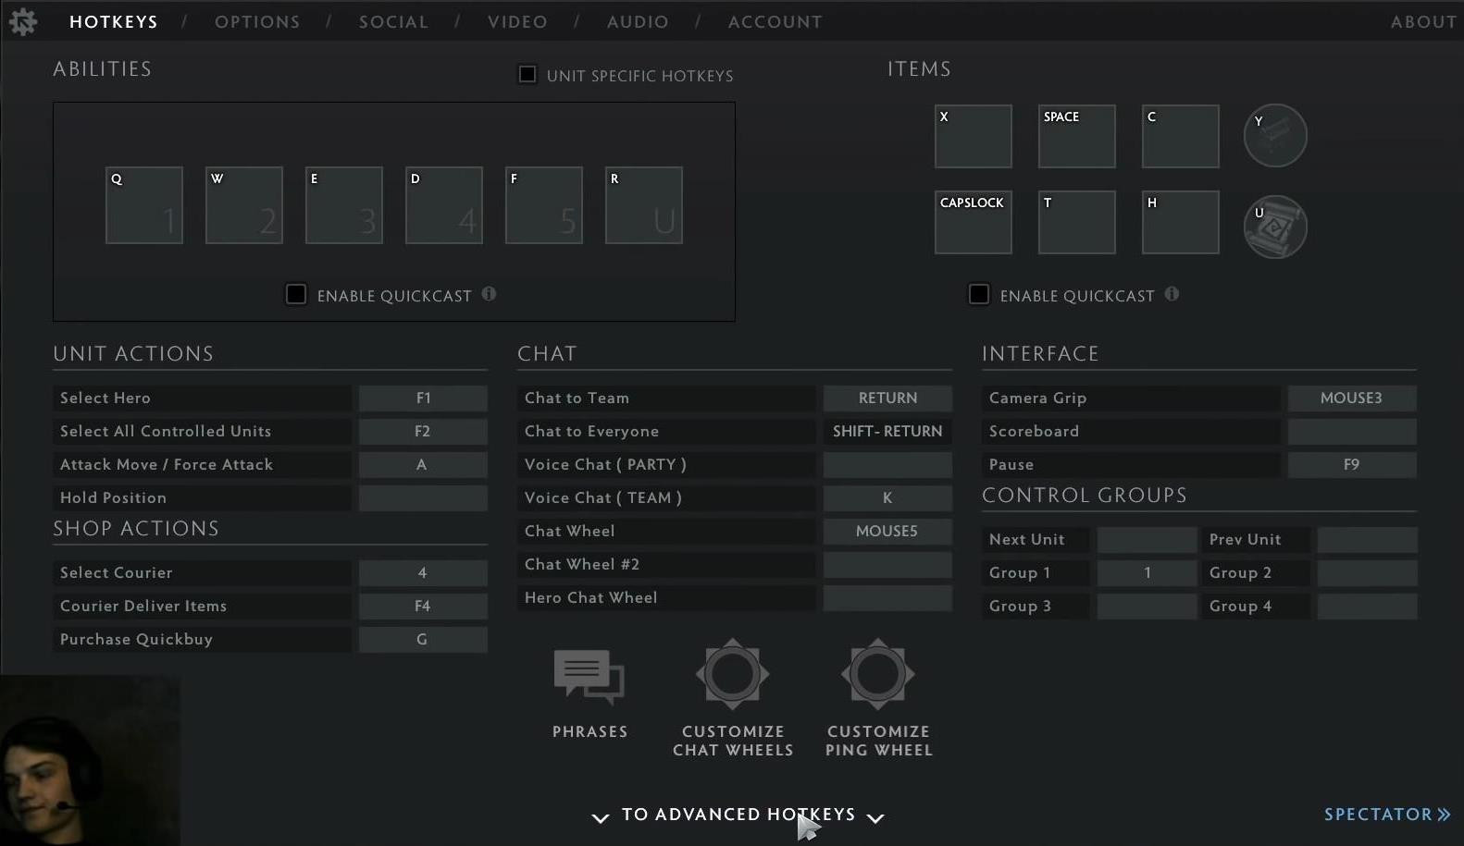Switch to the Video tab

click(x=517, y=21)
